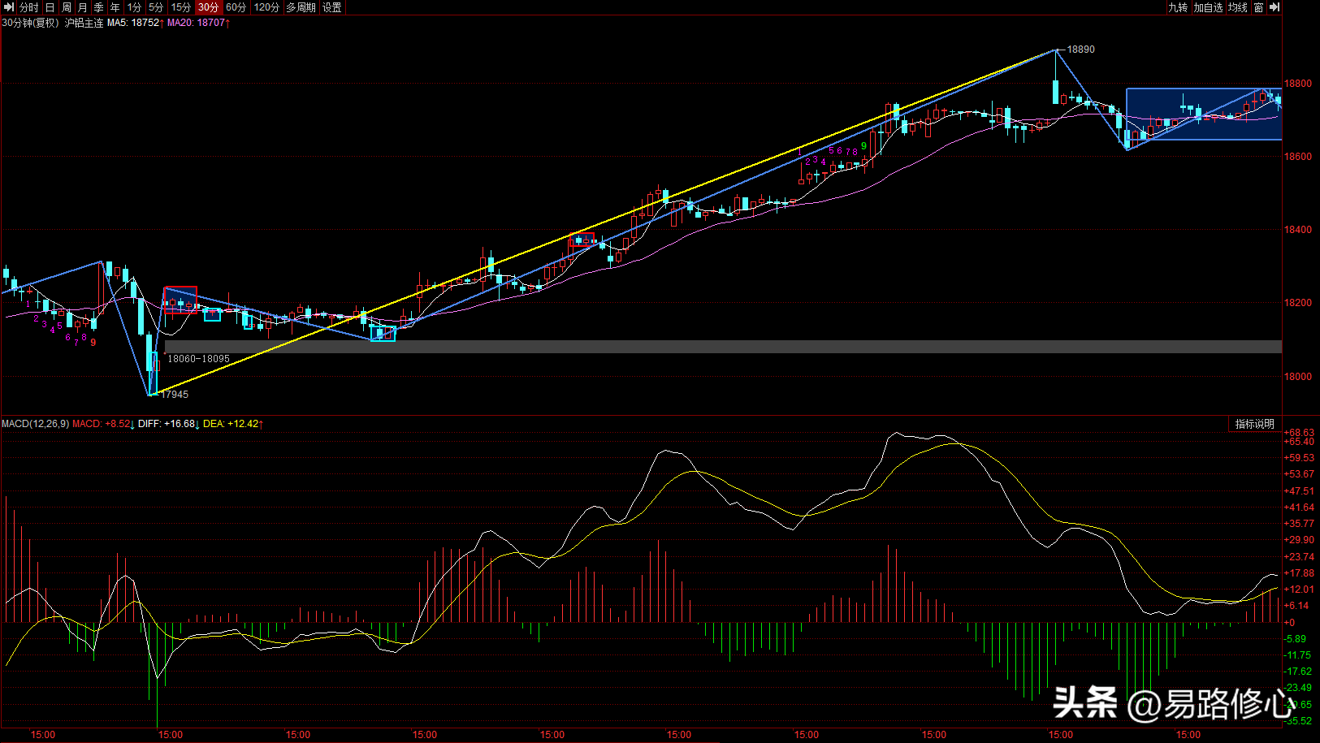Select the 日 daily period tab

click(x=50, y=7)
